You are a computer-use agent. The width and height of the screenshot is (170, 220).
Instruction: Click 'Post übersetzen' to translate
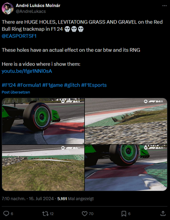pyautogui.click(x=16, y=92)
